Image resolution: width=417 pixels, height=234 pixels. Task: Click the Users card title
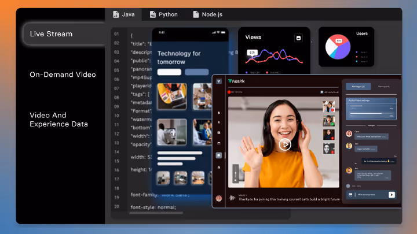click(x=362, y=34)
